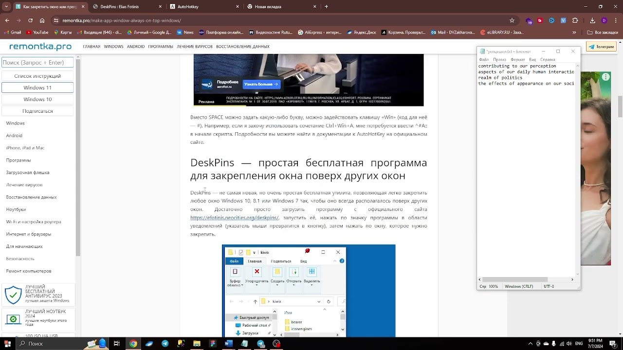
Task: Click the Список инструкций button
Action: [x=37, y=76]
